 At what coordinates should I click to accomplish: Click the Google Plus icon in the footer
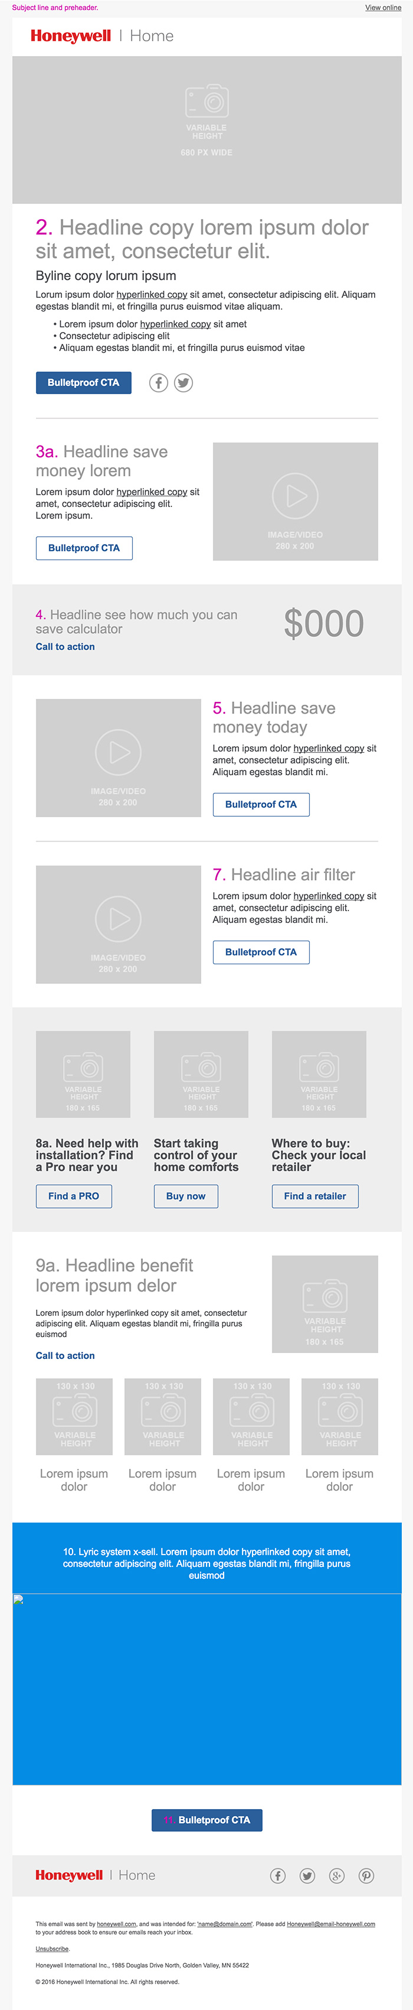click(337, 1875)
